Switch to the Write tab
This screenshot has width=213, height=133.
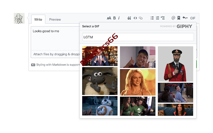(x=38, y=19)
